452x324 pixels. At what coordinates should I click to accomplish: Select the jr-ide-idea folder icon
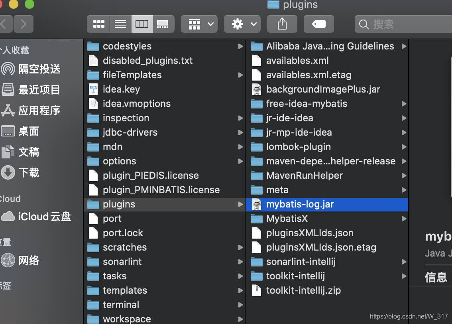click(257, 118)
